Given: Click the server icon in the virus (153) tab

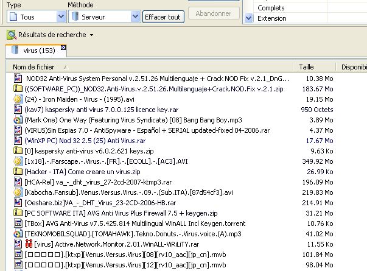Looking at the screenshot, I should point(15,50).
